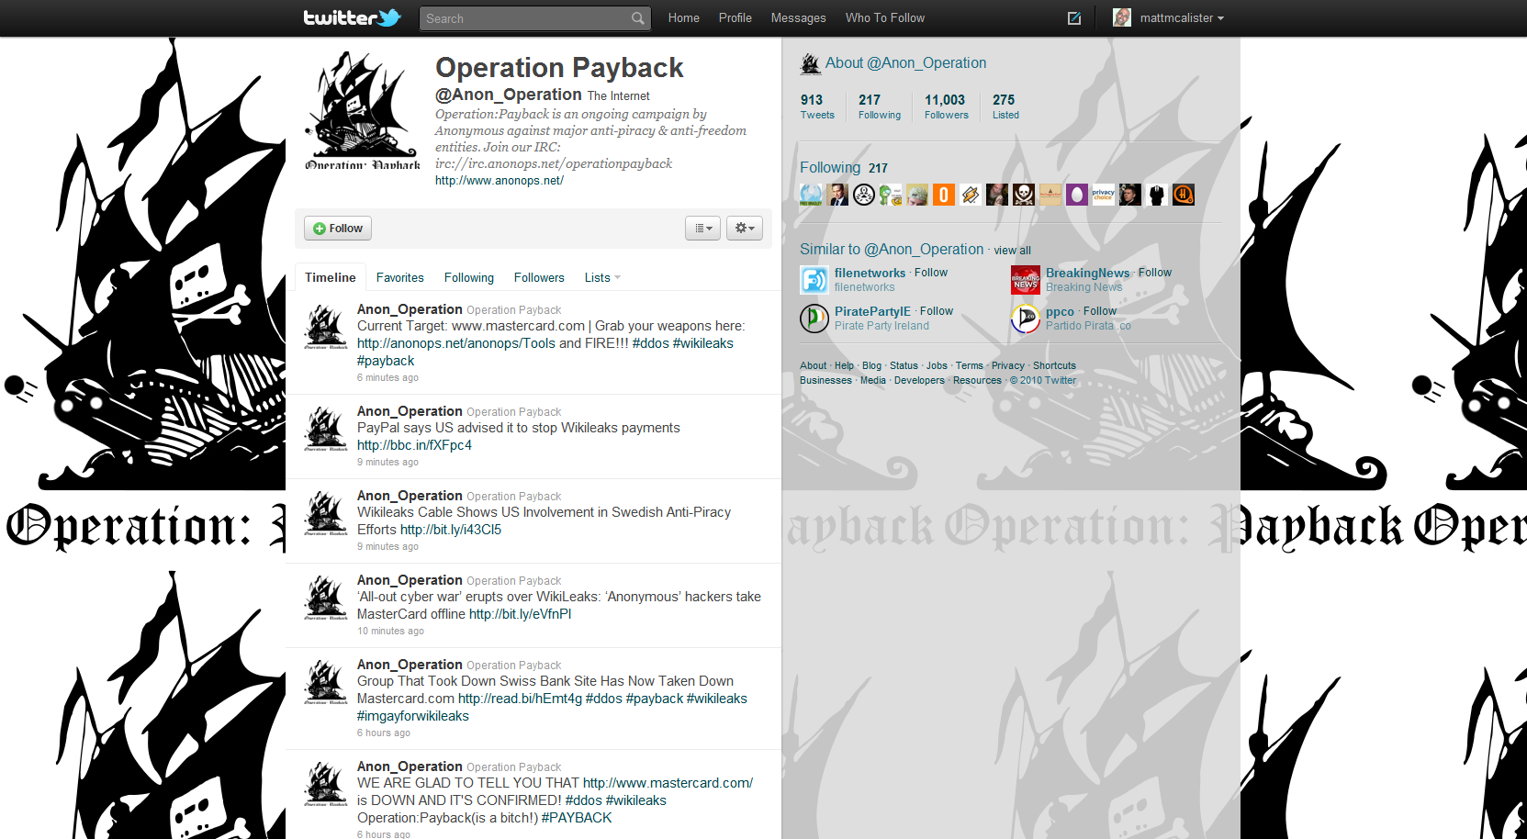1527x839 pixels.
Task: Click tweet avatar beside 'All-out cyber war' tweet
Action: click(326, 598)
